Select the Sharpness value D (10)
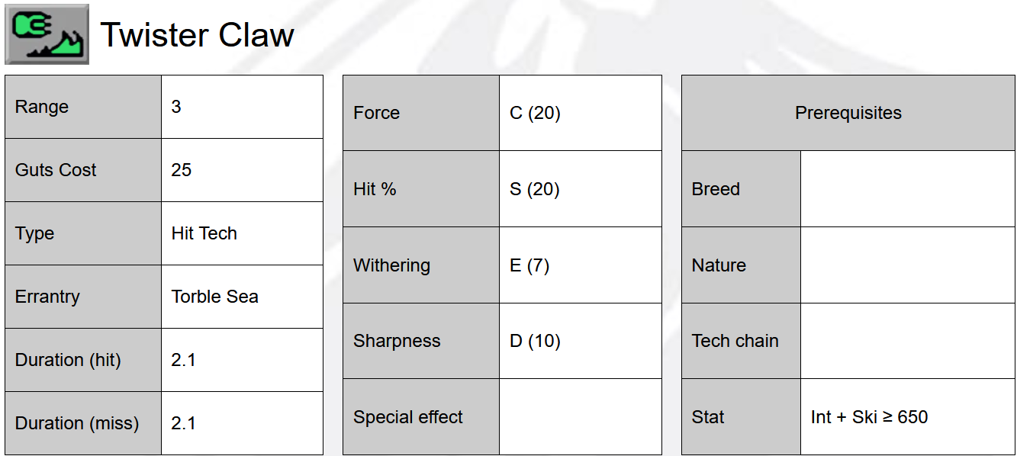The width and height of the screenshot is (1017, 456). [580, 341]
